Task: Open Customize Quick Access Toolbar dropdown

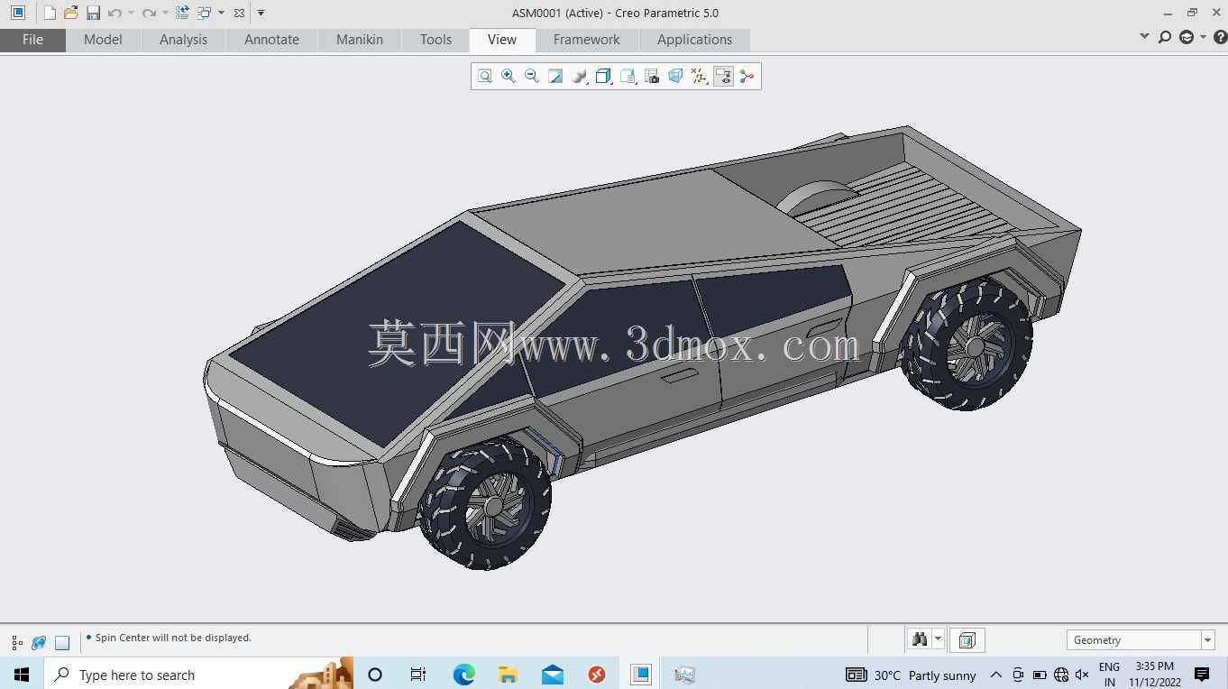Action: click(261, 13)
